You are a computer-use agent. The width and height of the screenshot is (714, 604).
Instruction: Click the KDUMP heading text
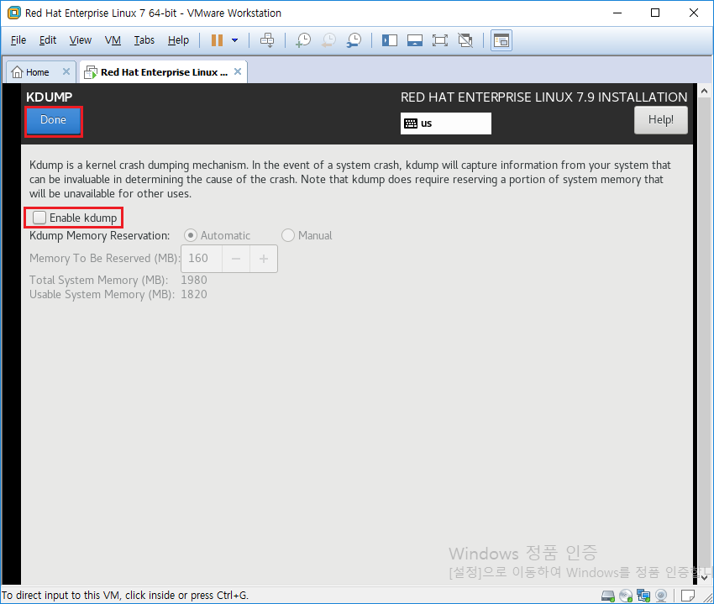point(50,97)
